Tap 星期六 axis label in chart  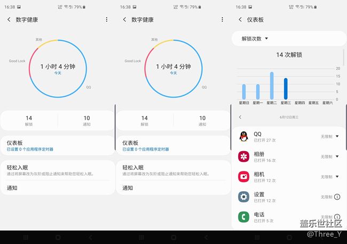(x=328, y=103)
